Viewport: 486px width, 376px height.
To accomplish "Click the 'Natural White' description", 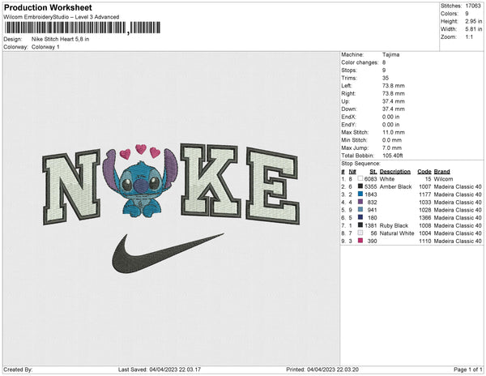I will pyautogui.click(x=397, y=233).
